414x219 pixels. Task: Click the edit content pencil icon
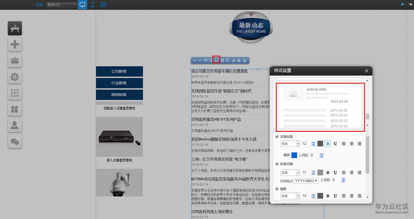pyautogui.click(x=206, y=60)
